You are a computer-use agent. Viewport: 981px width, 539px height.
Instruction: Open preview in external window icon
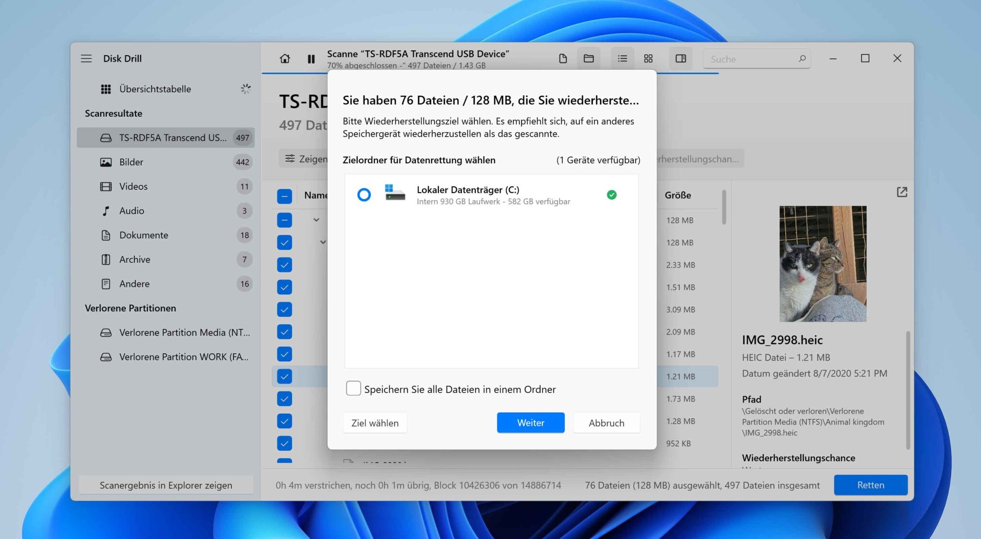[901, 192]
